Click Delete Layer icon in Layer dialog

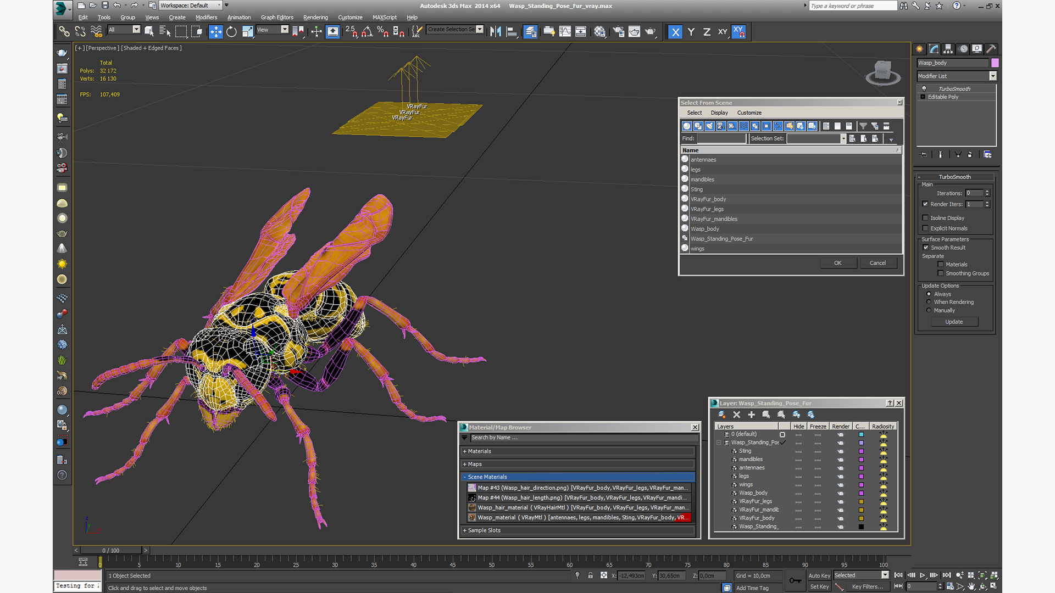(737, 415)
